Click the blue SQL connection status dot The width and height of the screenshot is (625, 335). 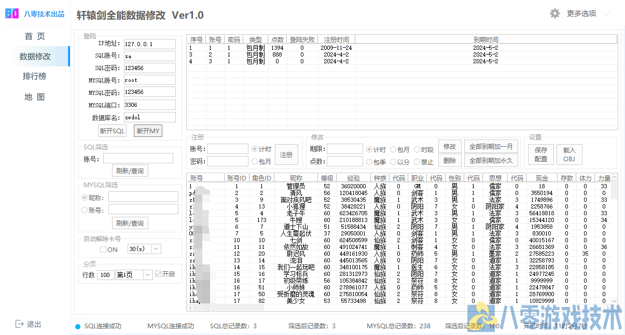click(x=78, y=326)
